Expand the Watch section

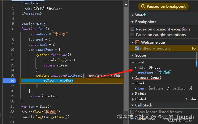[x=132, y=15]
